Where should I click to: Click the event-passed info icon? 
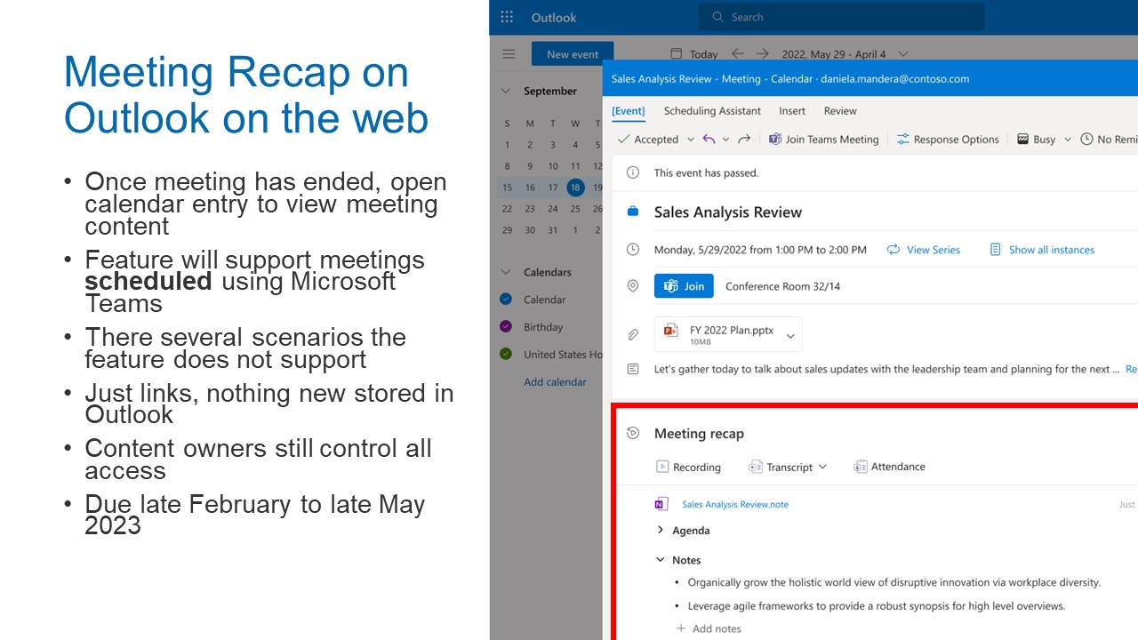633,172
